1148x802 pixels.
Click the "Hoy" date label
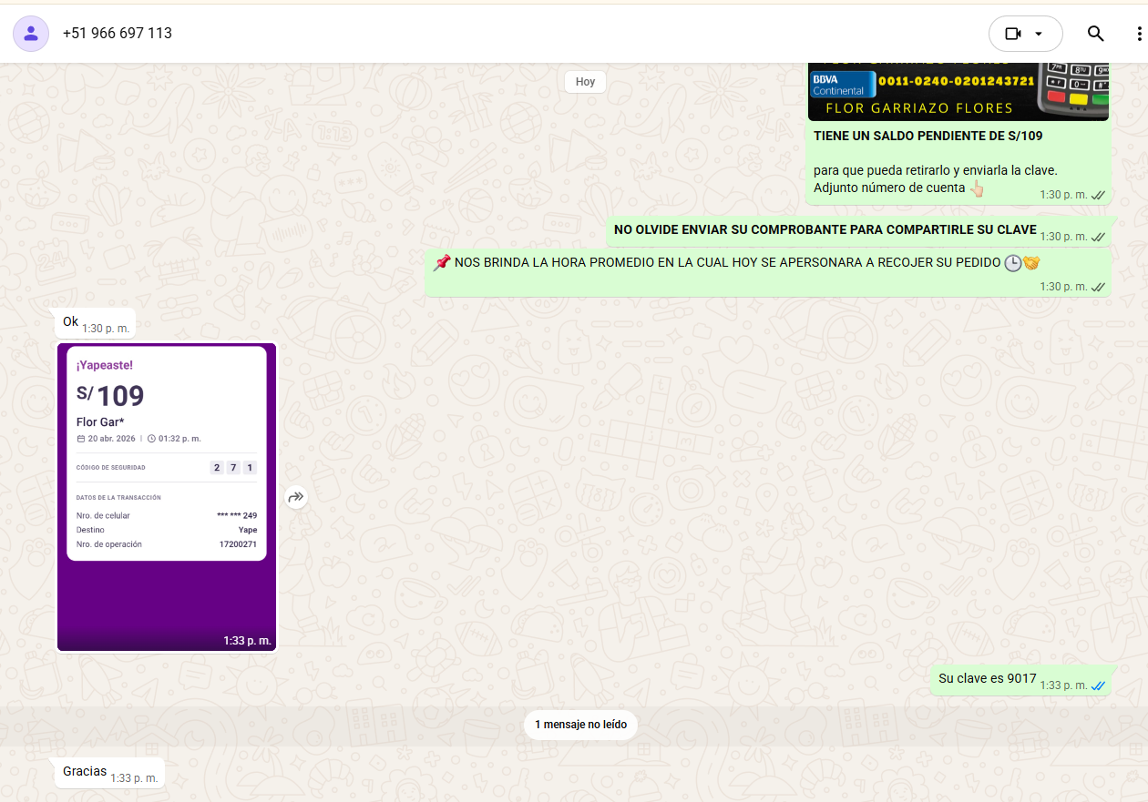pyautogui.click(x=585, y=82)
